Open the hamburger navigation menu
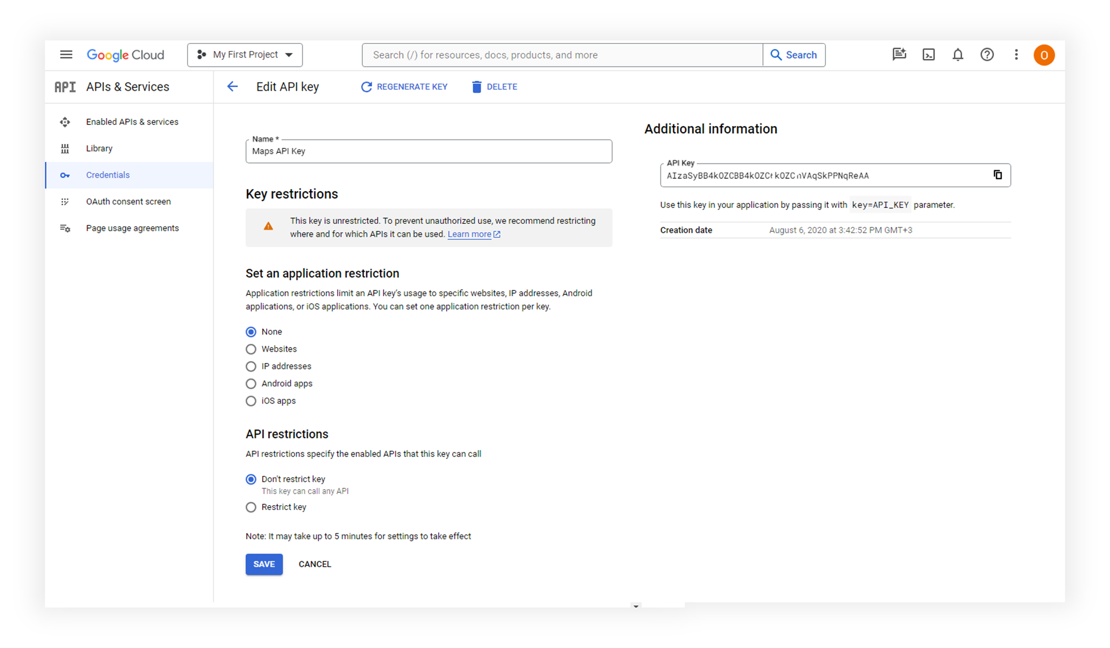 click(x=66, y=54)
